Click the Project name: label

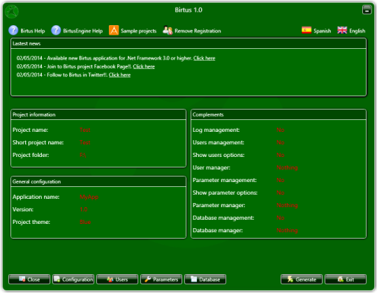click(x=30, y=130)
